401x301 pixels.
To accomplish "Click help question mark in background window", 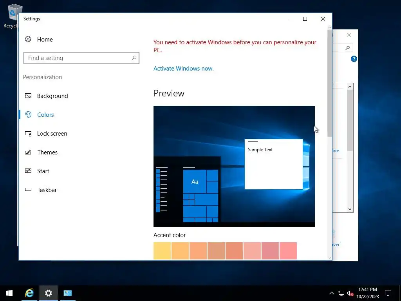I will coord(354,59).
